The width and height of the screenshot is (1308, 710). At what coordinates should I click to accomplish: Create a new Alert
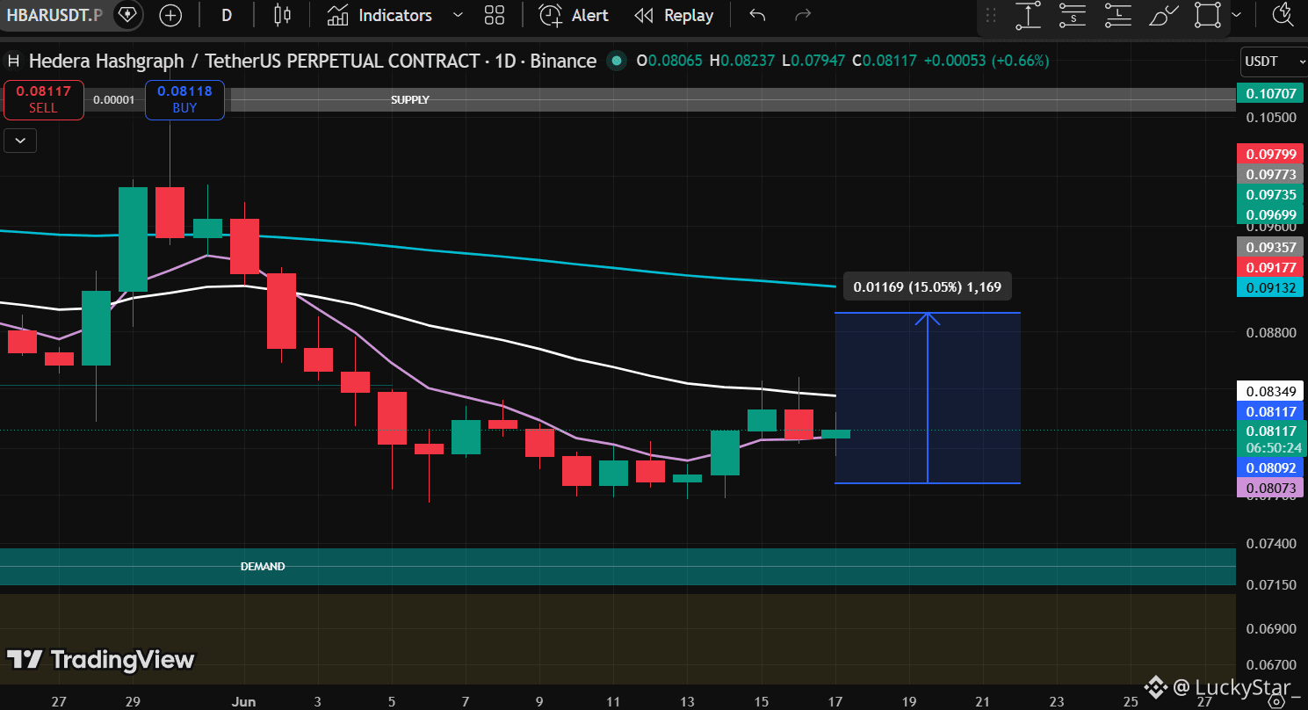[574, 15]
